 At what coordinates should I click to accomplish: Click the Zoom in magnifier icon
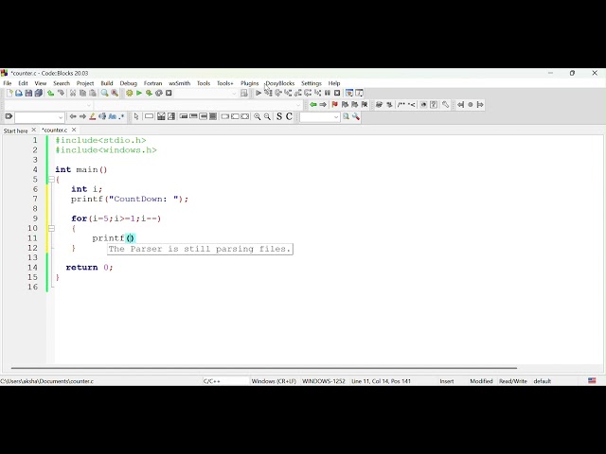pos(257,116)
